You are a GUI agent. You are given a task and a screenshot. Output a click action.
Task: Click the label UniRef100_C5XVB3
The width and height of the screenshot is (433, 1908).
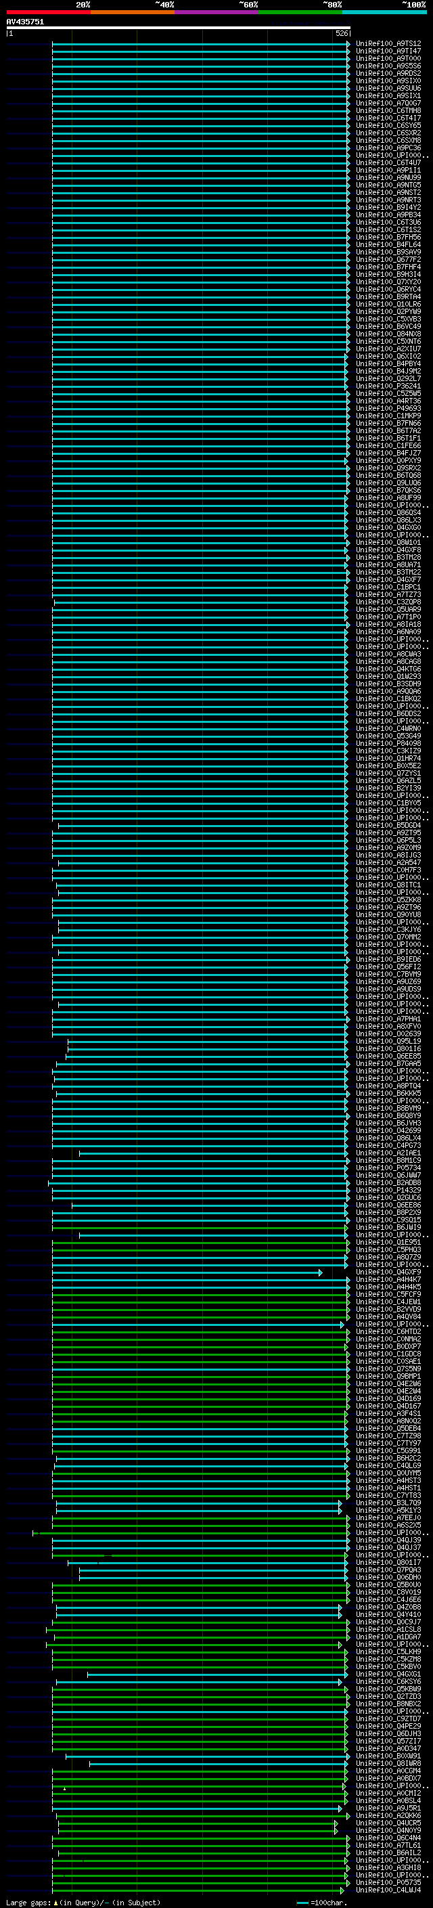pos(388,319)
